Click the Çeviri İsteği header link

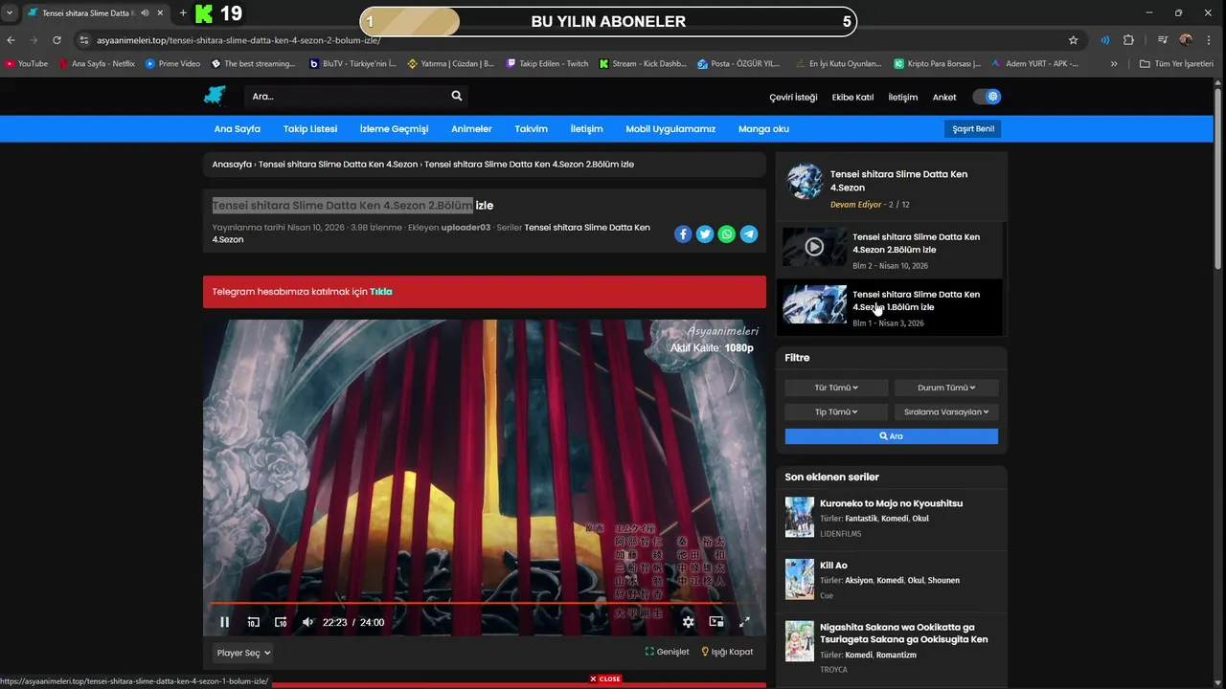coord(793,97)
